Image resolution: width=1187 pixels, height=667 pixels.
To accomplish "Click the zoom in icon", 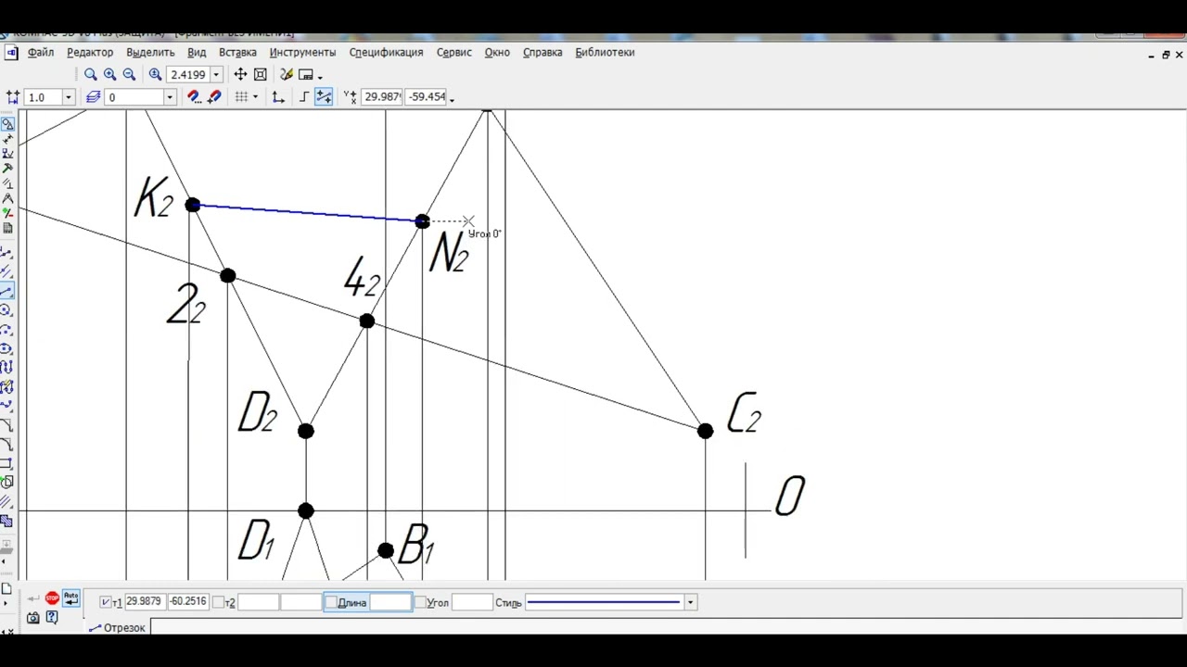I will pos(110,75).
